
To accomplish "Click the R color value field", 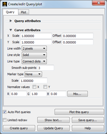I will (18, 94).
